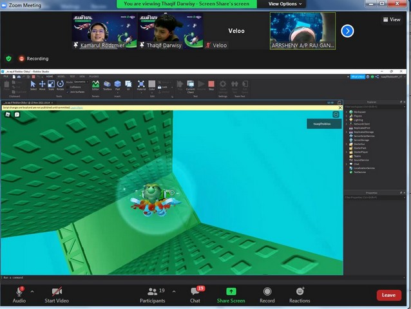The image size is (411, 309).
Task: Click the red Leave button
Action: click(x=388, y=295)
